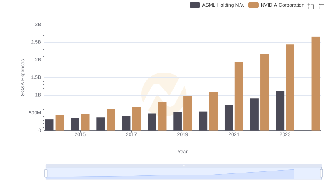The height and width of the screenshot is (189, 329).
Task: Click the Year axis title
Action: click(x=183, y=152)
